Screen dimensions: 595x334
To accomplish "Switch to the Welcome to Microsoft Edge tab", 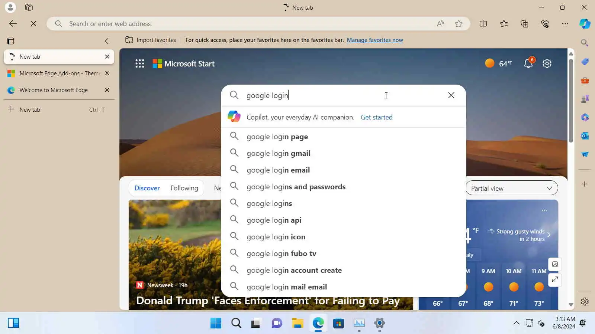I will click(x=59, y=90).
